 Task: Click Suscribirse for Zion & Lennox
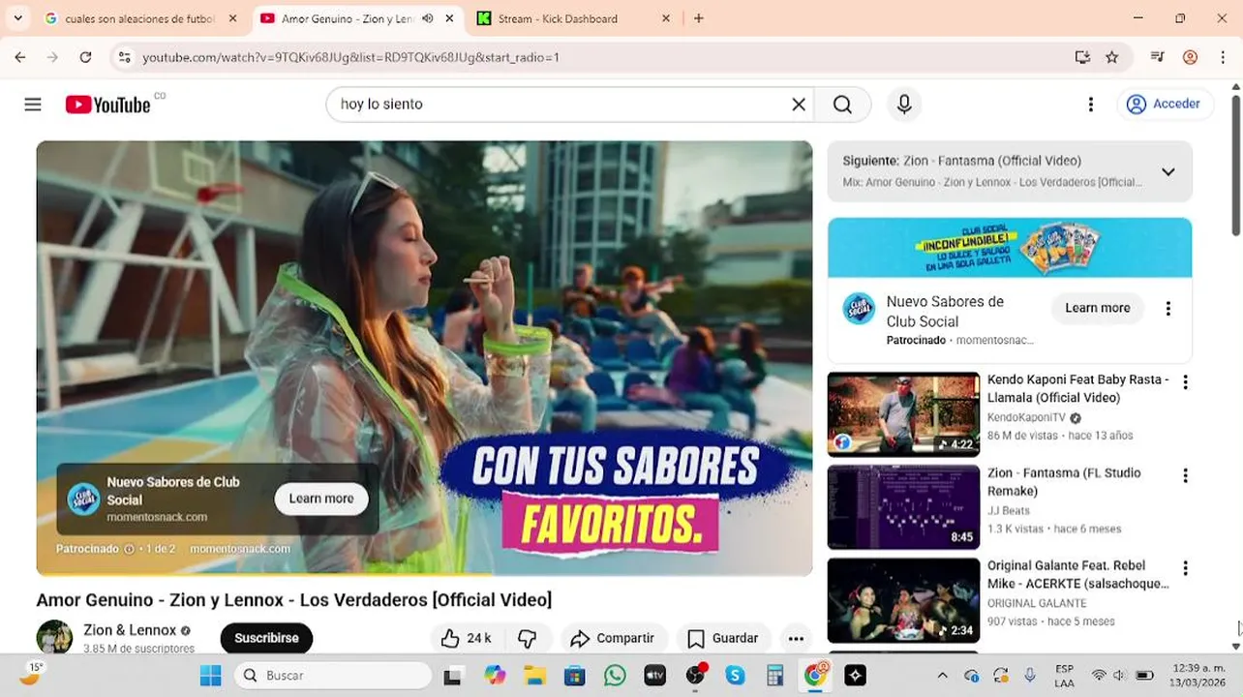tap(266, 638)
